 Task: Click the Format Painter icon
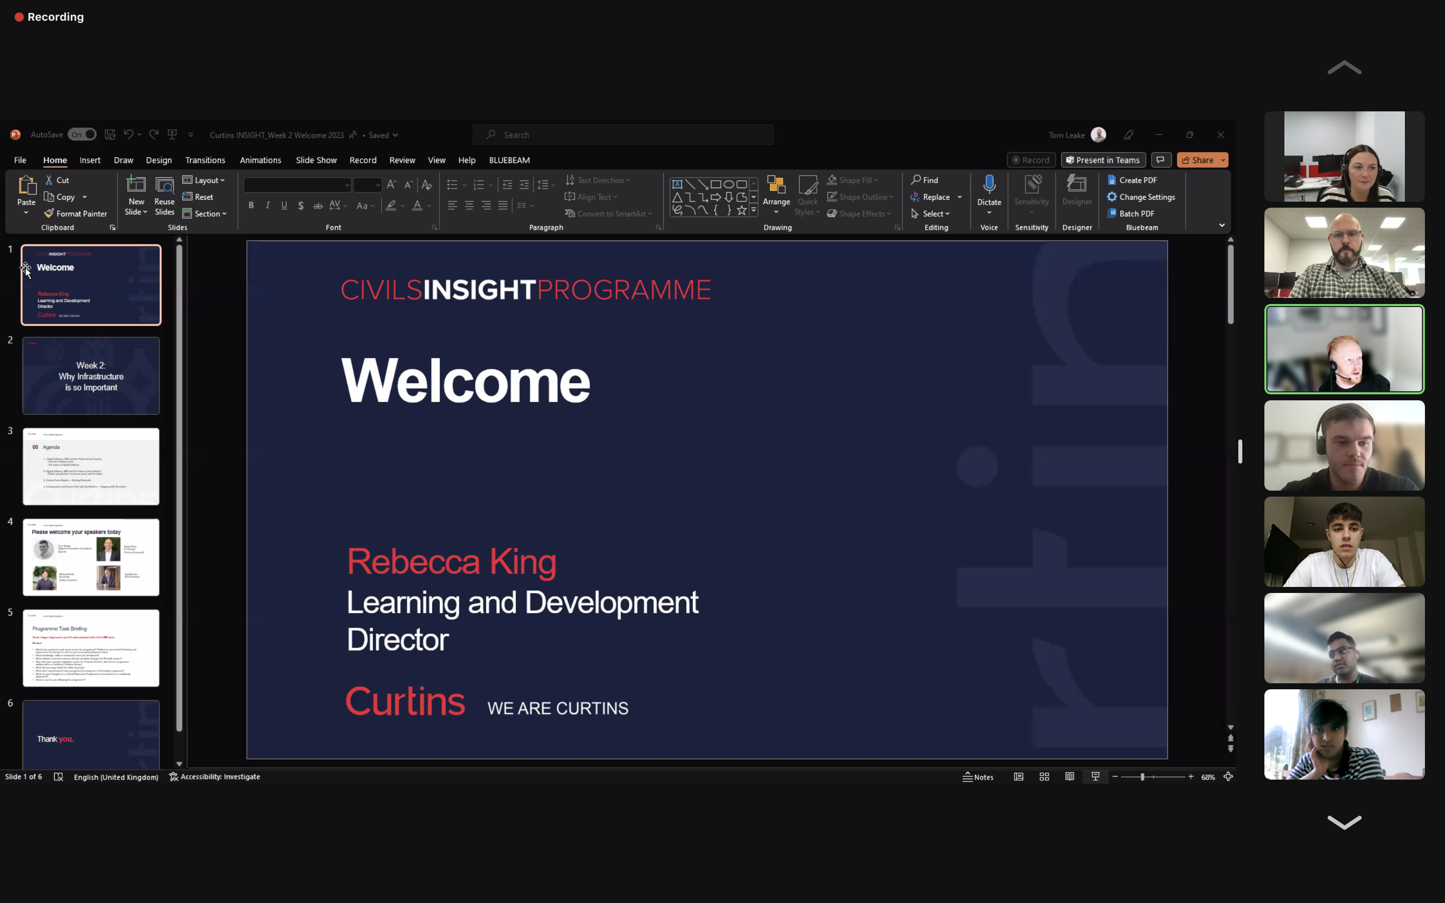tap(49, 213)
